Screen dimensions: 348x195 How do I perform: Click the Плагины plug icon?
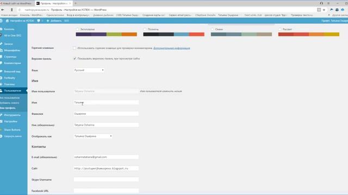point(1,84)
